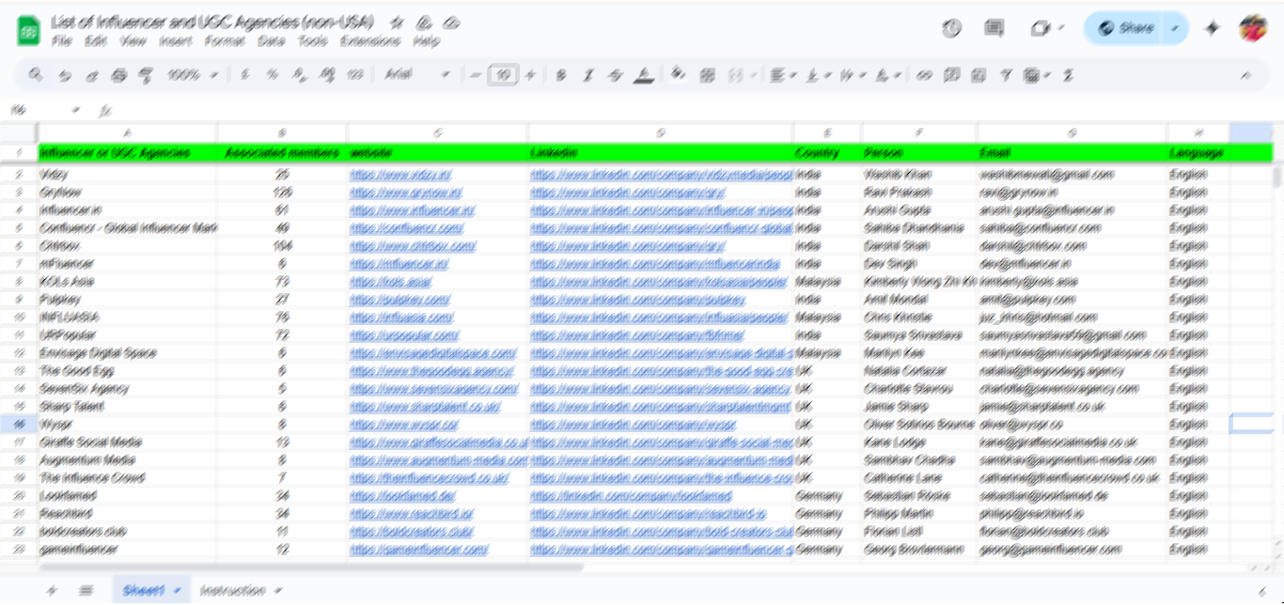The image size is (1284, 605).
Task: Toggle bold formatting
Action: [561, 75]
